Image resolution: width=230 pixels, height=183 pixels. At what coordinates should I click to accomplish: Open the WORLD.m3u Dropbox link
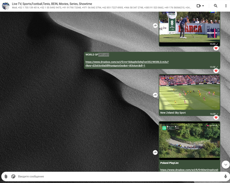coord(127,64)
